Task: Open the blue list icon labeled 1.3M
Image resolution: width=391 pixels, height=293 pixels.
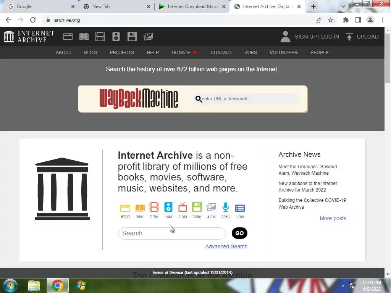Action: click(240, 208)
